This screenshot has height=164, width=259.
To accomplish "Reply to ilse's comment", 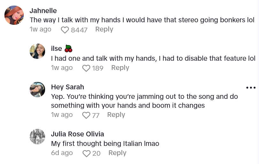I will point(120,68).
